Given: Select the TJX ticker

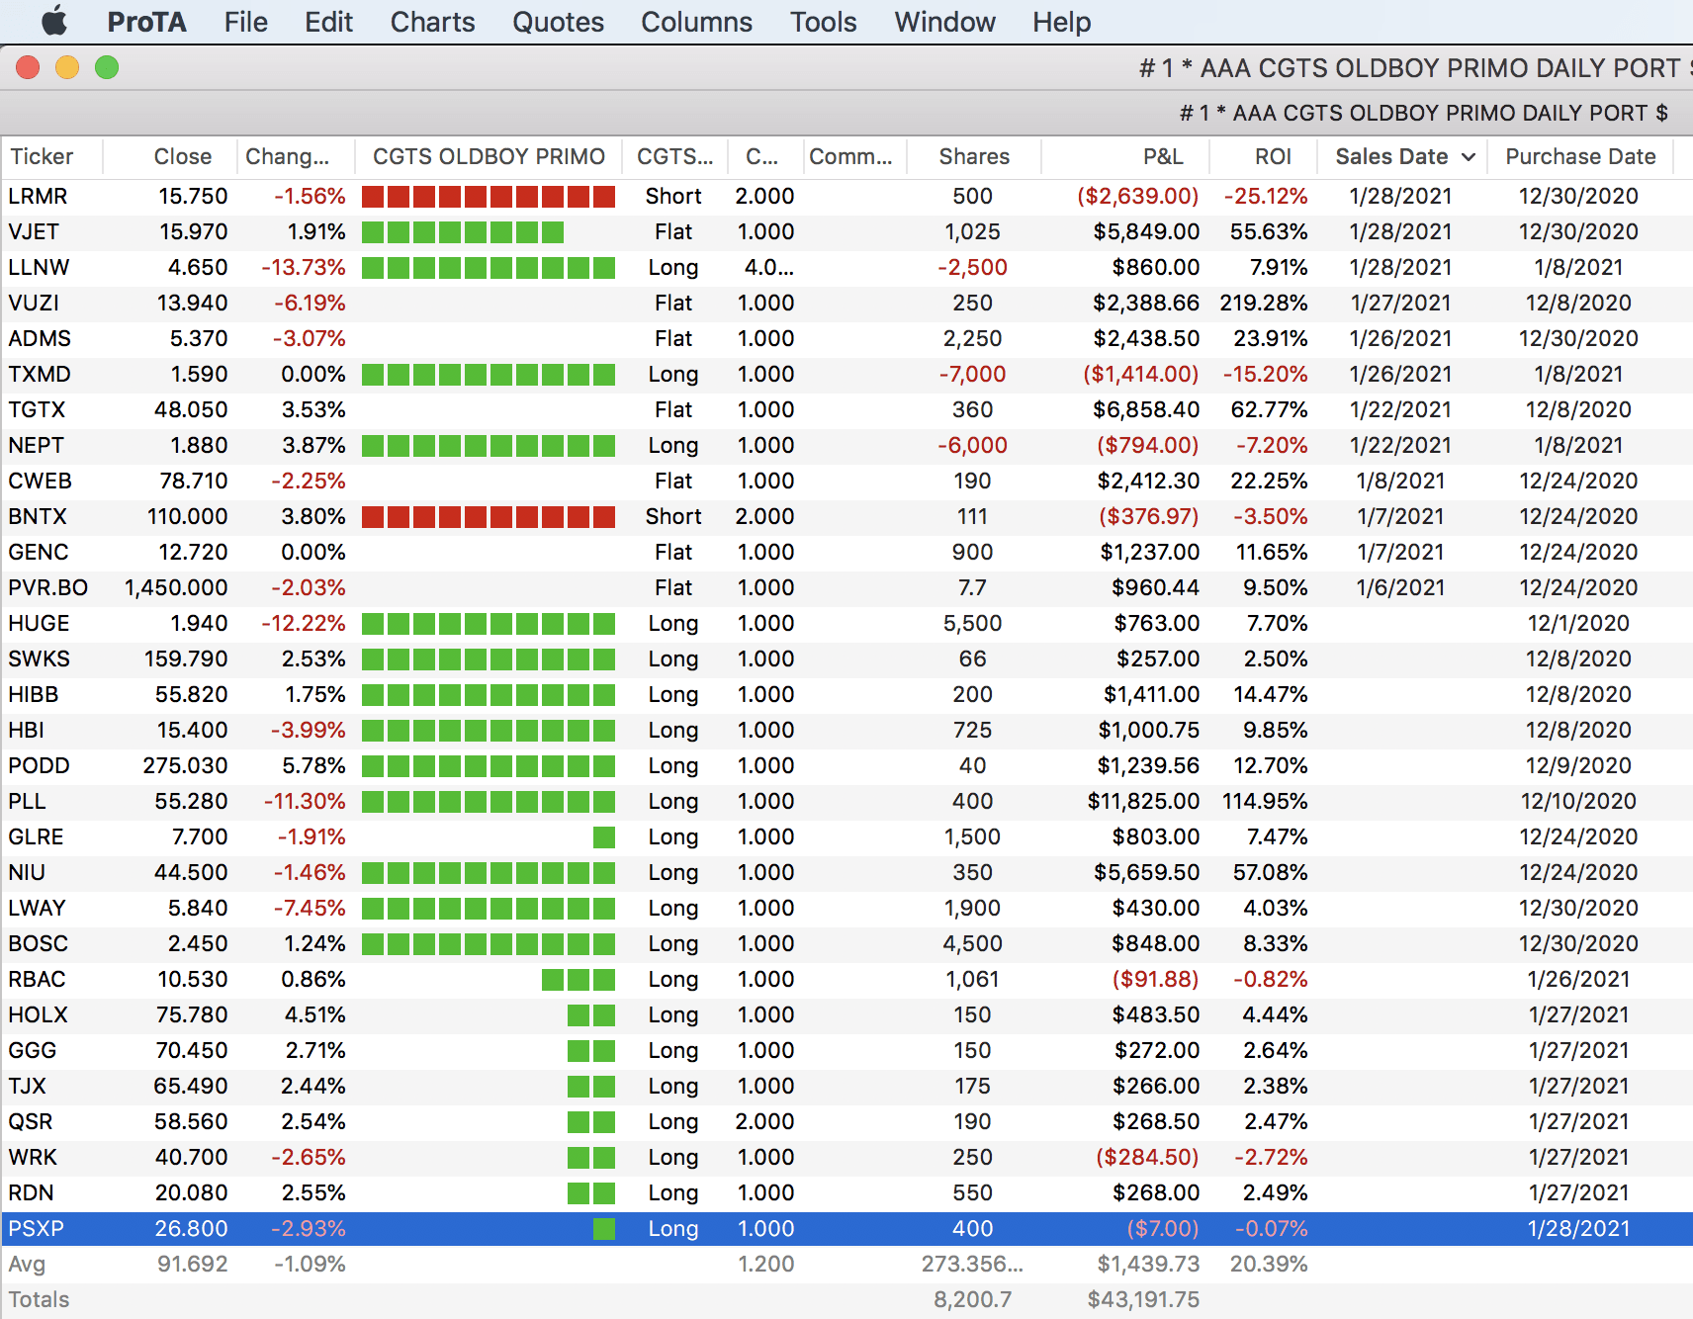Looking at the screenshot, I should (x=27, y=1086).
